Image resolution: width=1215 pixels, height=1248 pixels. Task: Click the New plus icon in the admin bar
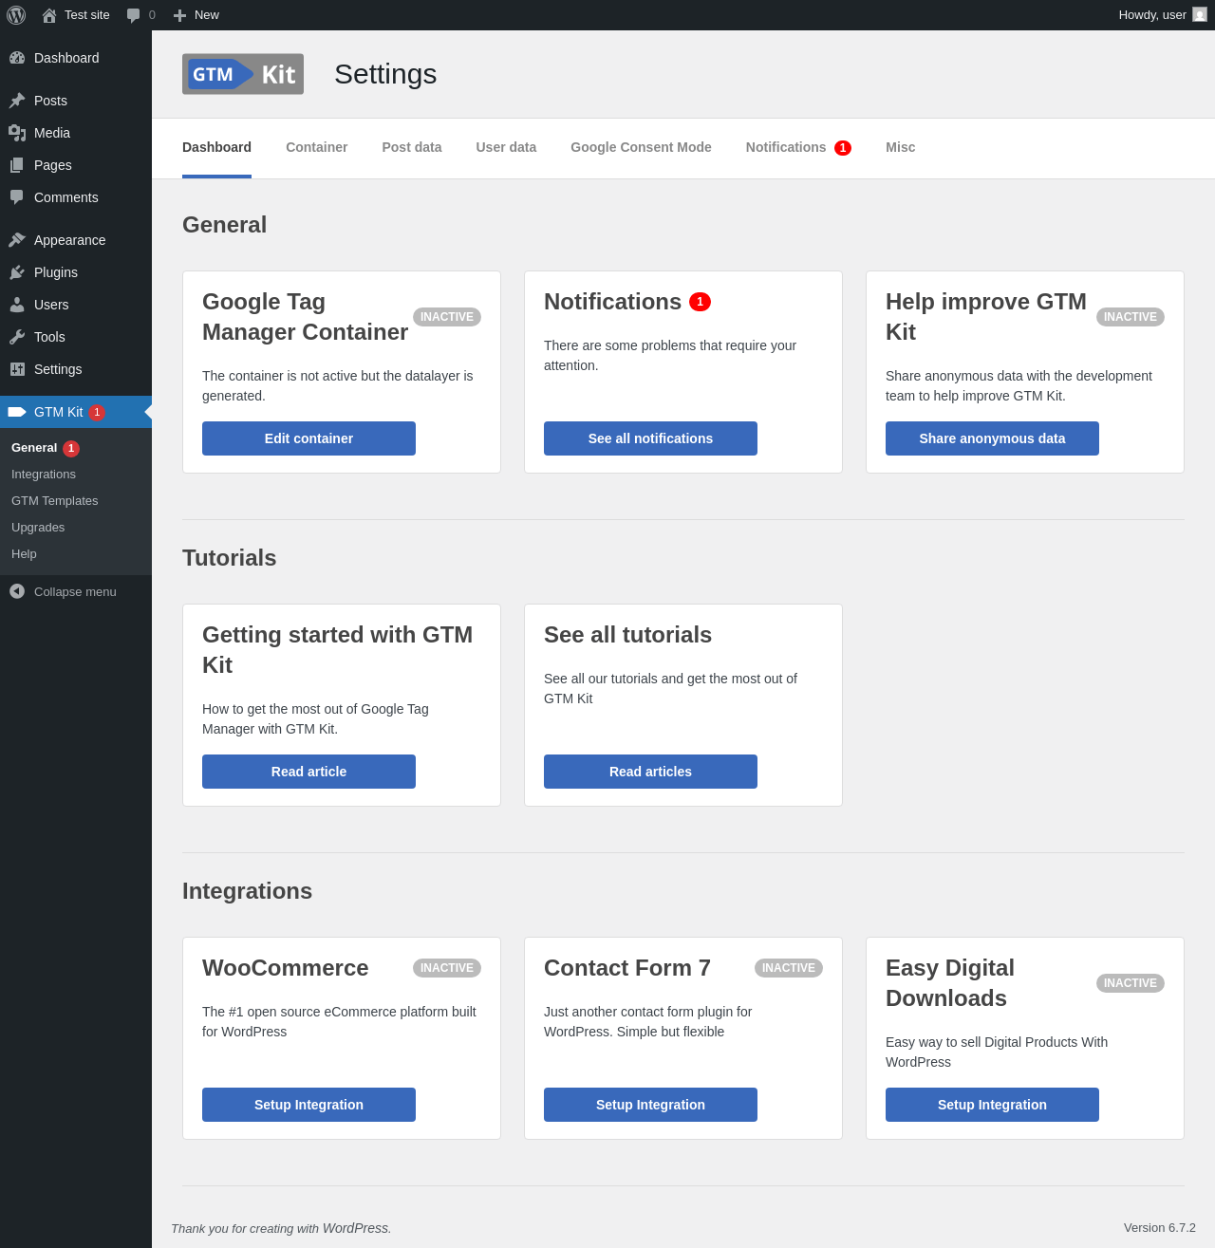[179, 15]
